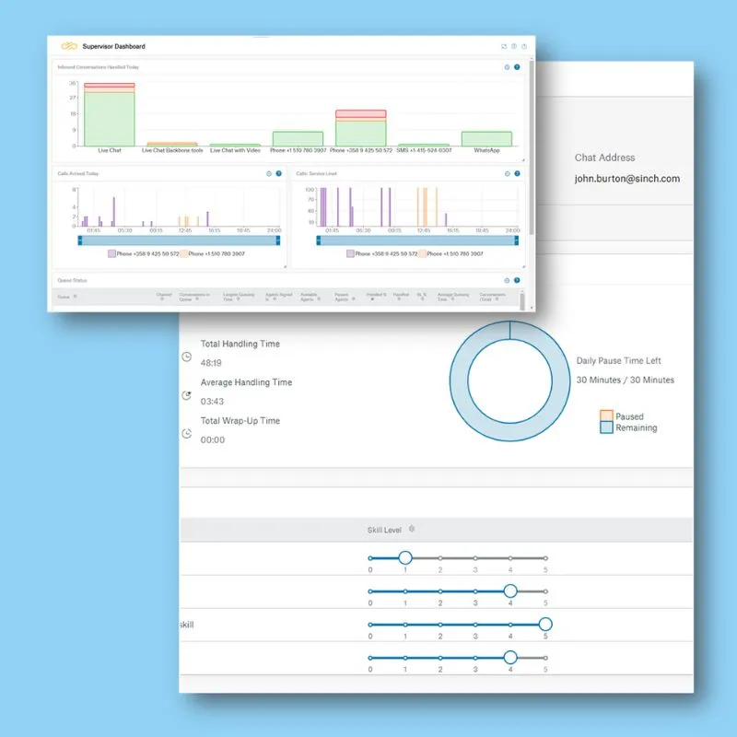Click the share icon in the dashboard header
Viewport: 737px width, 737px height.
(523, 44)
